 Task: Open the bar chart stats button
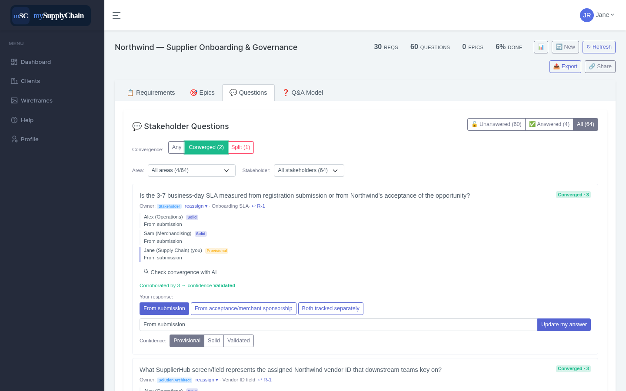tap(541, 47)
